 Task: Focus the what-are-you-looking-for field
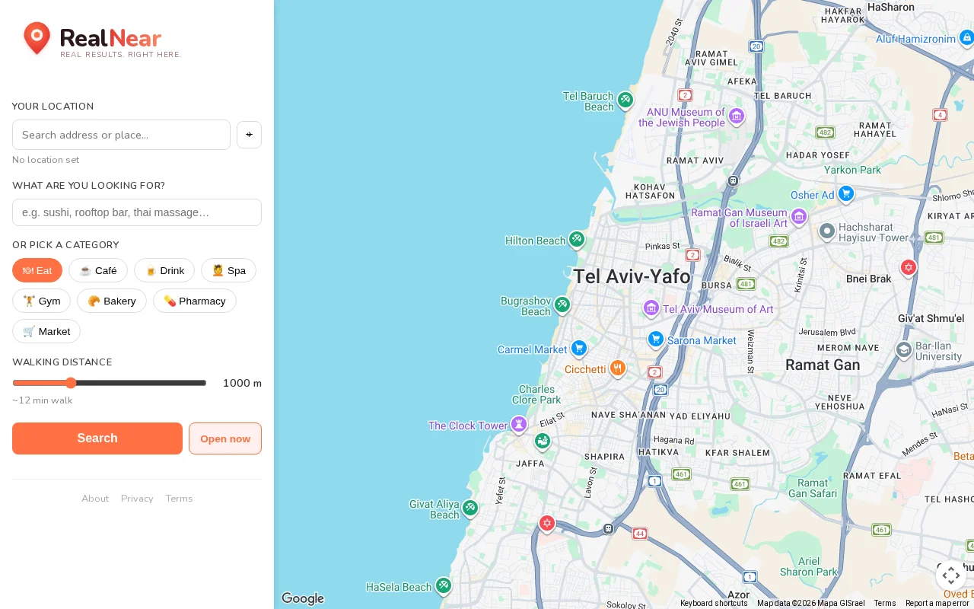pos(137,212)
